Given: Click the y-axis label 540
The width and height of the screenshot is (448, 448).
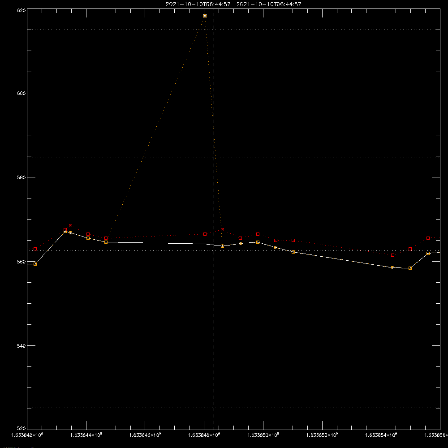Looking at the screenshot, I should pos(22,346).
